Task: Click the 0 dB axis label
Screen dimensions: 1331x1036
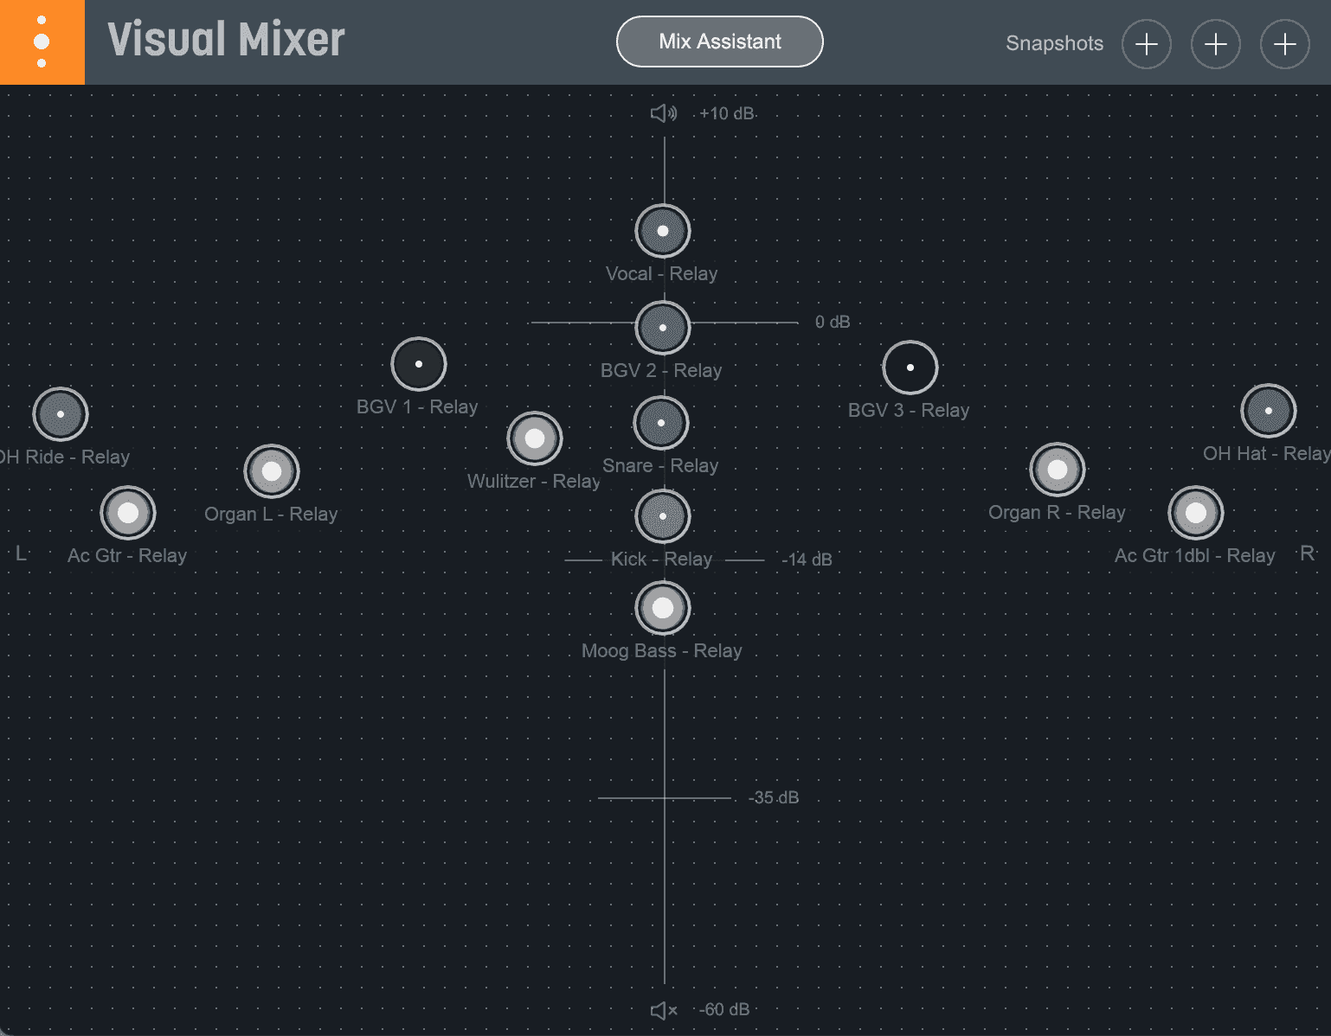Action: 833,322
